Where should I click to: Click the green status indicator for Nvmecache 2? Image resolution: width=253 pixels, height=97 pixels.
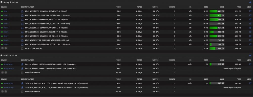click(2, 87)
